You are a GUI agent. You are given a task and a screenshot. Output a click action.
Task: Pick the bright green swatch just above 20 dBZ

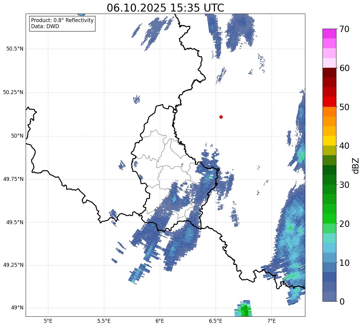point(329,218)
